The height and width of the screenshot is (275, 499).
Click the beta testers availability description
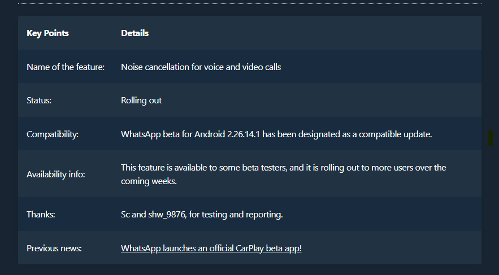(283, 168)
